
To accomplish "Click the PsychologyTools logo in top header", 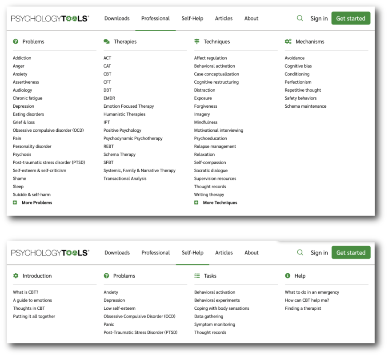I will click(50, 18).
